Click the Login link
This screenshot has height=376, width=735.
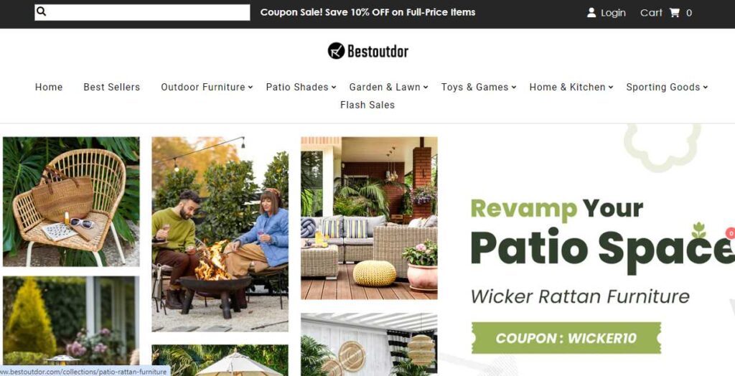[x=613, y=13]
